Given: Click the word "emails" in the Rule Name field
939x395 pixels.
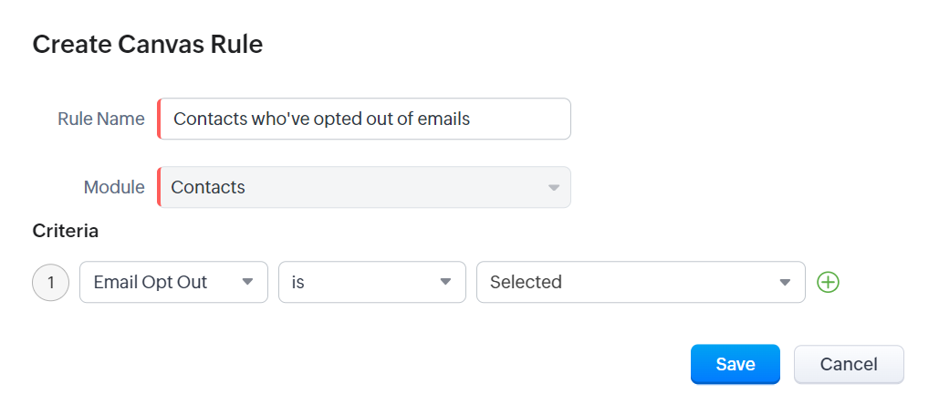Looking at the screenshot, I should 443,119.
